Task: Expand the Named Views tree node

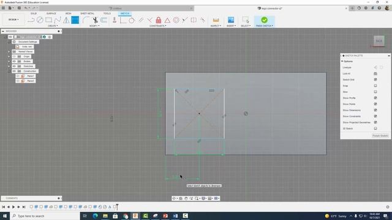Action: click(9, 51)
